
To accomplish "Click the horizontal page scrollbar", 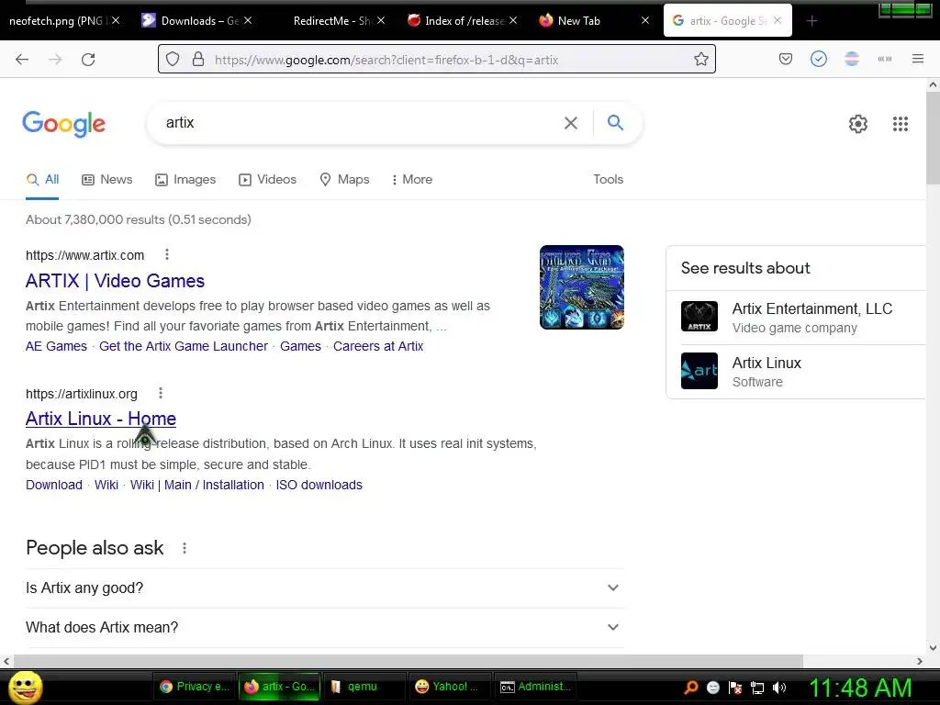I will [x=408, y=661].
